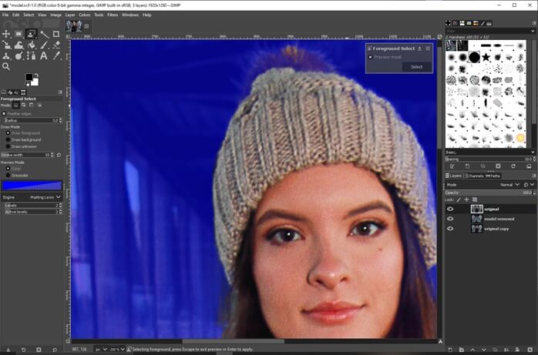The width and height of the screenshot is (538, 355).
Task: Swap foreground and background colors arrow
Action: click(36, 75)
